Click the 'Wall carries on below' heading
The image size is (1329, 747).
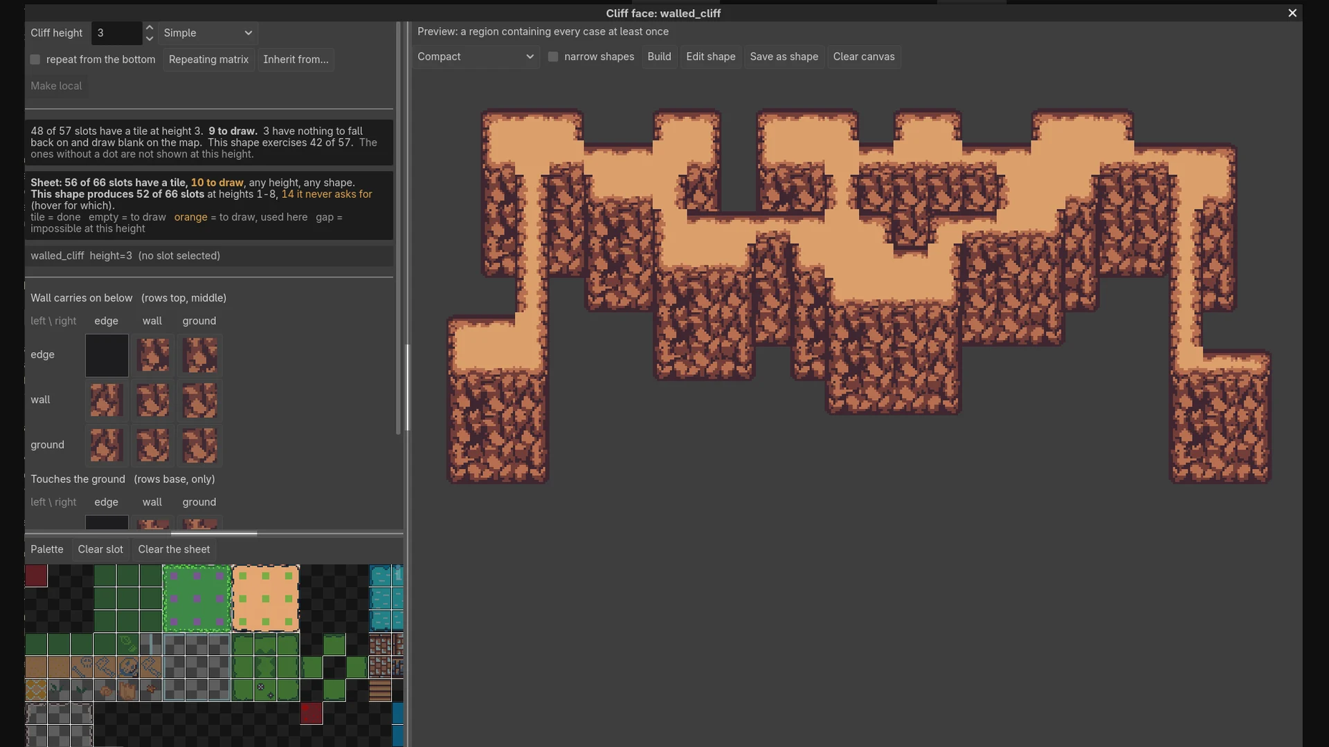click(82, 298)
